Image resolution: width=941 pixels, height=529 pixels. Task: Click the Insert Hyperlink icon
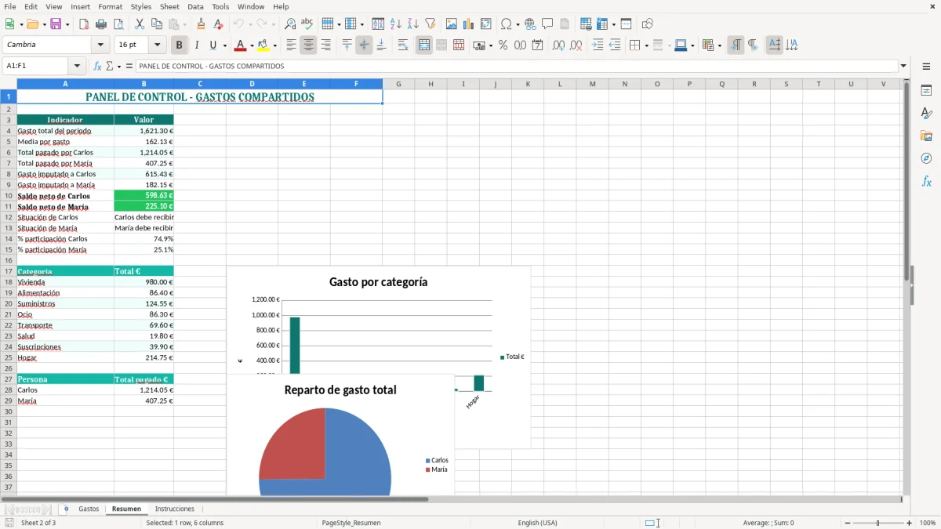pyautogui.click(x=530, y=24)
